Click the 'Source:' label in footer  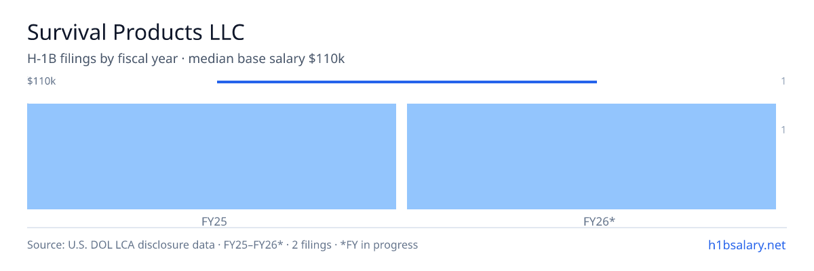coord(45,245)
